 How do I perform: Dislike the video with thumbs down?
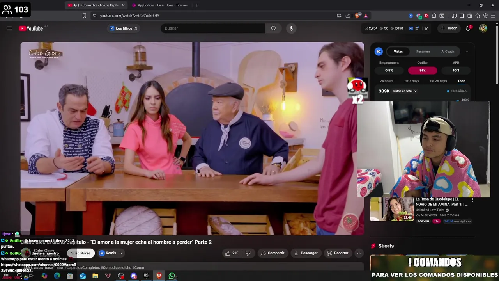248,253
